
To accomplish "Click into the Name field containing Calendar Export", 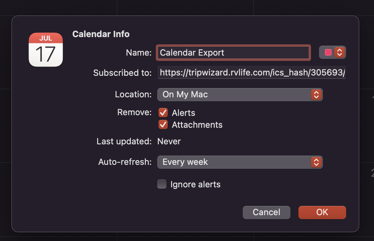I will pyautogui.click(x=233, y=53).
